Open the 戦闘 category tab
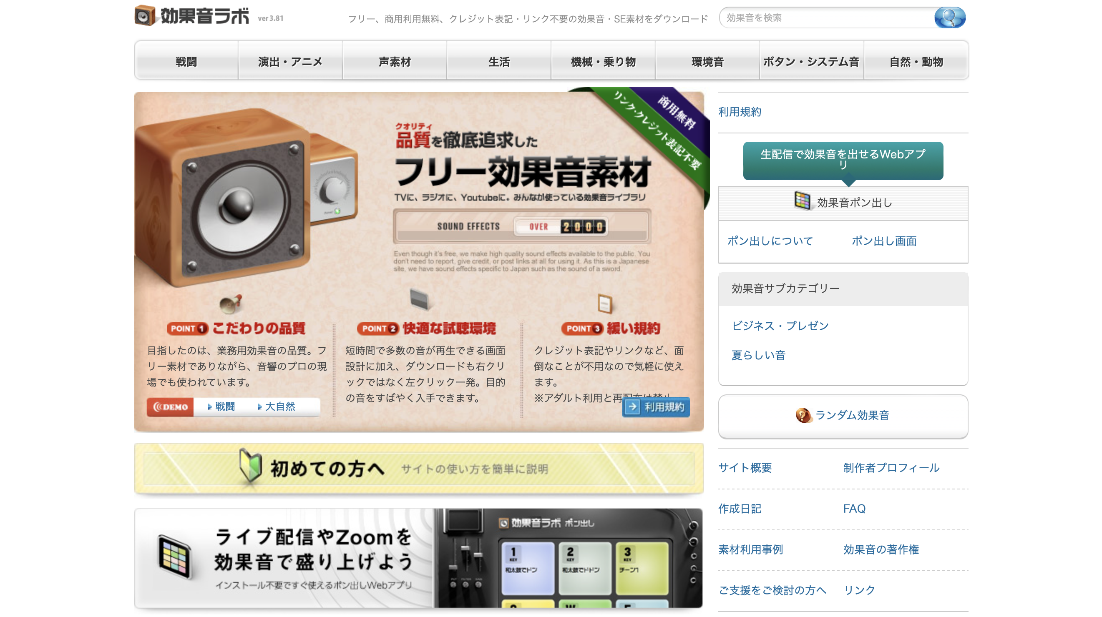Viewport: 1102px width, 617px height. (186, 61)
